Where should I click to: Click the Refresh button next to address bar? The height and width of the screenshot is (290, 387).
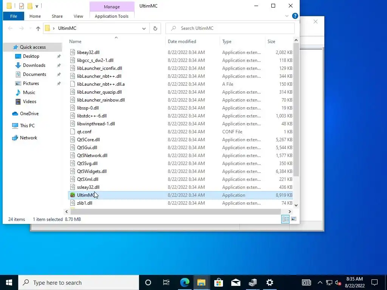155,28
